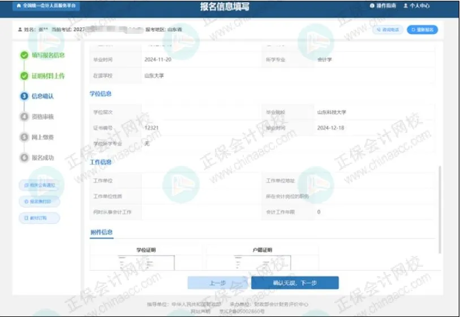Viewport: 461px width, 317px height.
Task: Select the green check icon beside 证明材料上传
Action: click(x=24, y=76)
